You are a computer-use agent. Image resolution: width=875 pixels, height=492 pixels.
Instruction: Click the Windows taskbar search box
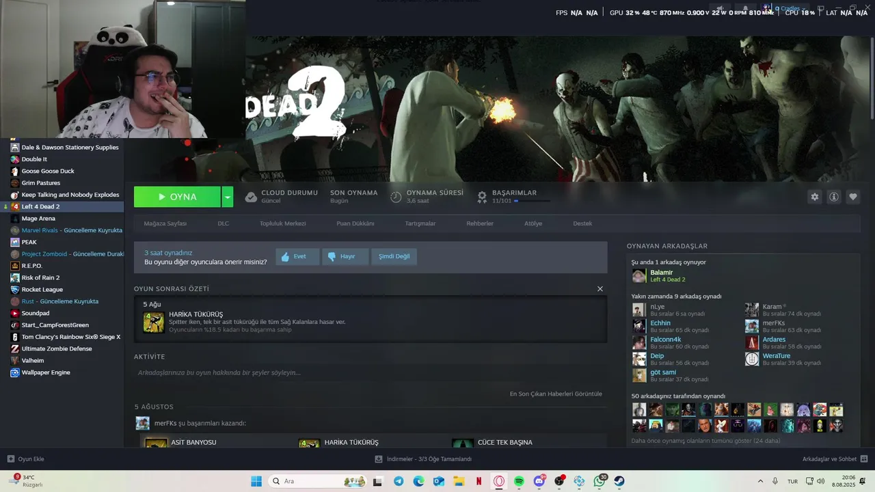click(x=317, y=481)
